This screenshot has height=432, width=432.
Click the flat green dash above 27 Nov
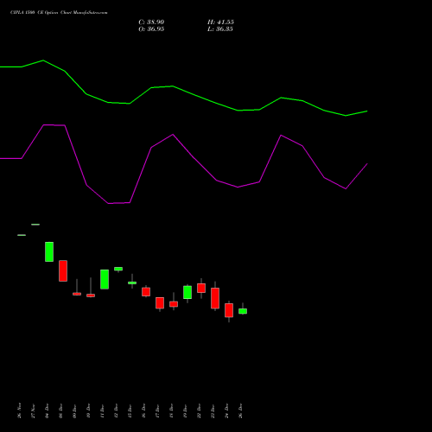point(35,225)
